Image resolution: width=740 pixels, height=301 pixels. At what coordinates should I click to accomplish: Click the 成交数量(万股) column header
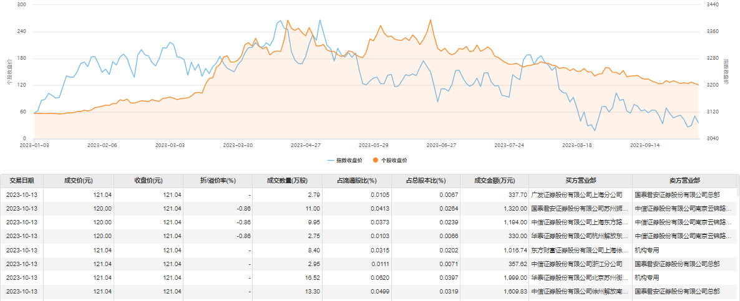pyautogui.click(x=287, y=181)
